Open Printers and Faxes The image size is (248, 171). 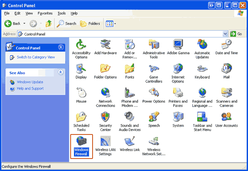[178, 98]
